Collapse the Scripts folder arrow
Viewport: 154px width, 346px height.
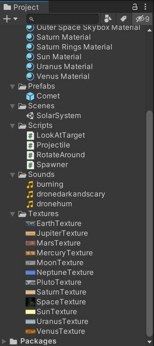(x=13, y=126)
